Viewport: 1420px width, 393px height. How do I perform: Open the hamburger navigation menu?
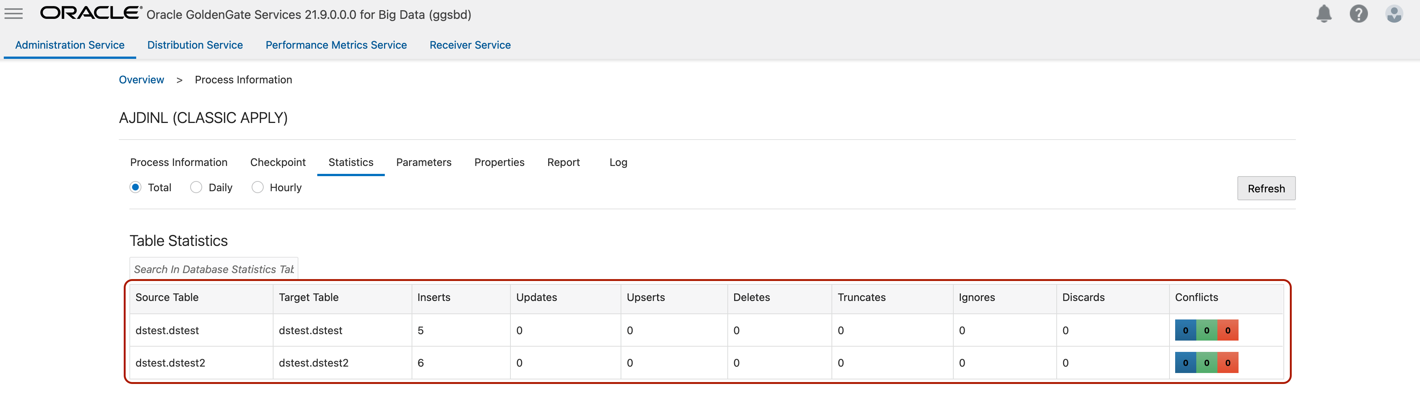(x=14, y=14)
